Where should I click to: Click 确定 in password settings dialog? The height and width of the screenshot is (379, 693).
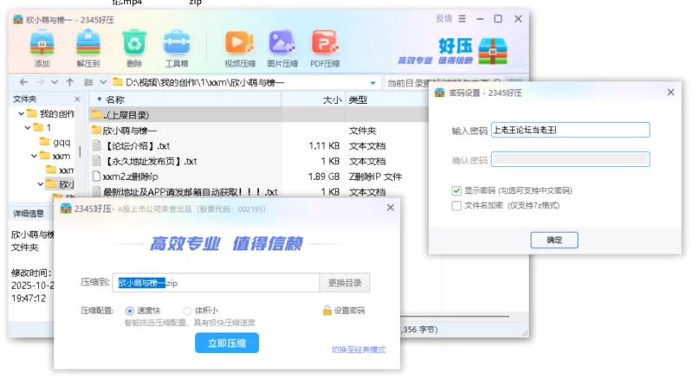554,240
